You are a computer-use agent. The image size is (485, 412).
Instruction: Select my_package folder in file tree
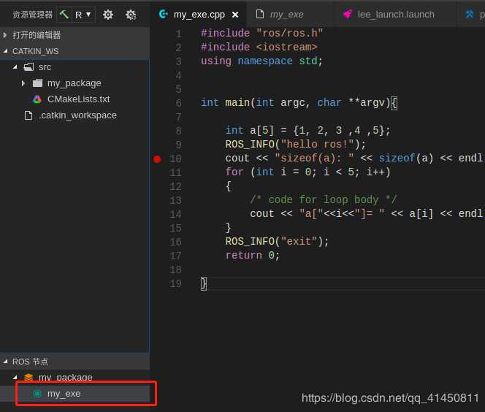point(75,83)
